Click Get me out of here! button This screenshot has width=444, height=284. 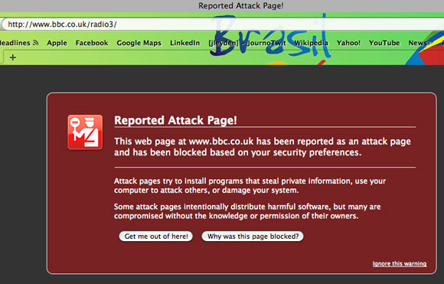point(156,236)
